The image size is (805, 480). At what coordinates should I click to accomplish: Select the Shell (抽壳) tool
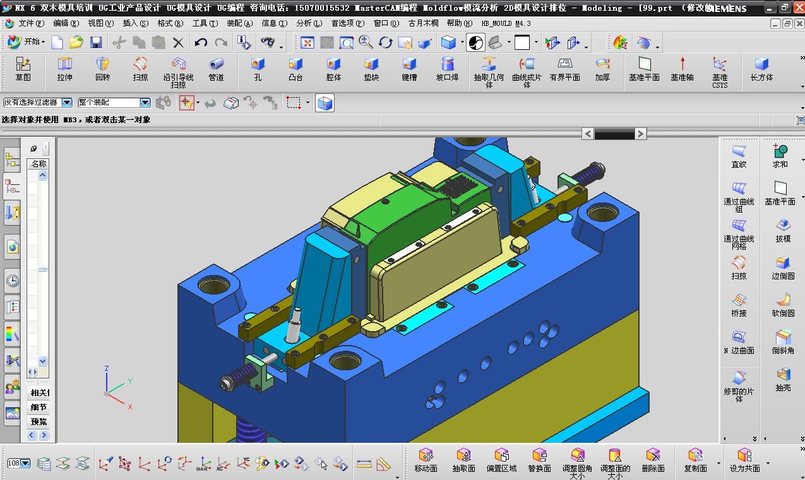(783, 380)
